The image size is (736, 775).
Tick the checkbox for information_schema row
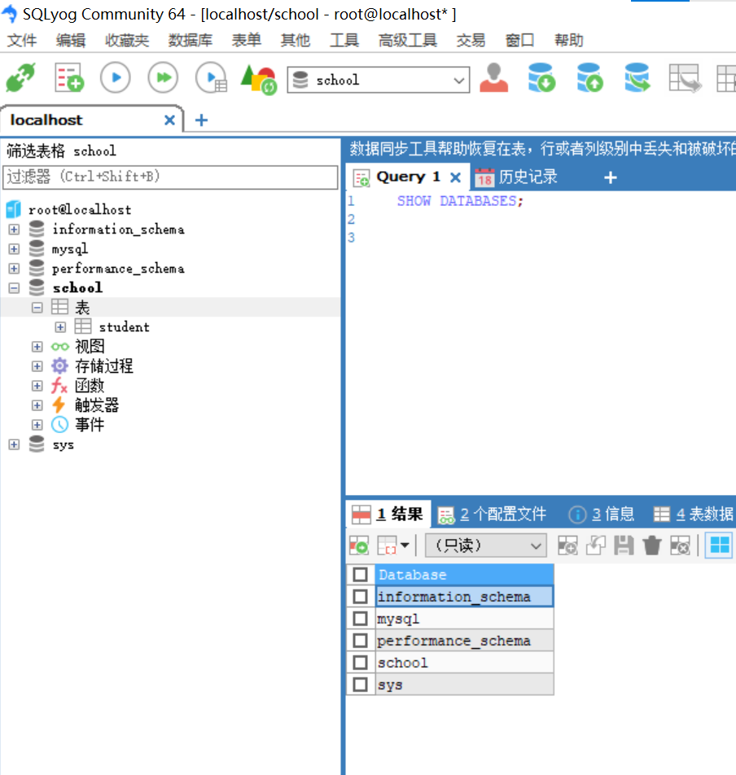point(361,597)
